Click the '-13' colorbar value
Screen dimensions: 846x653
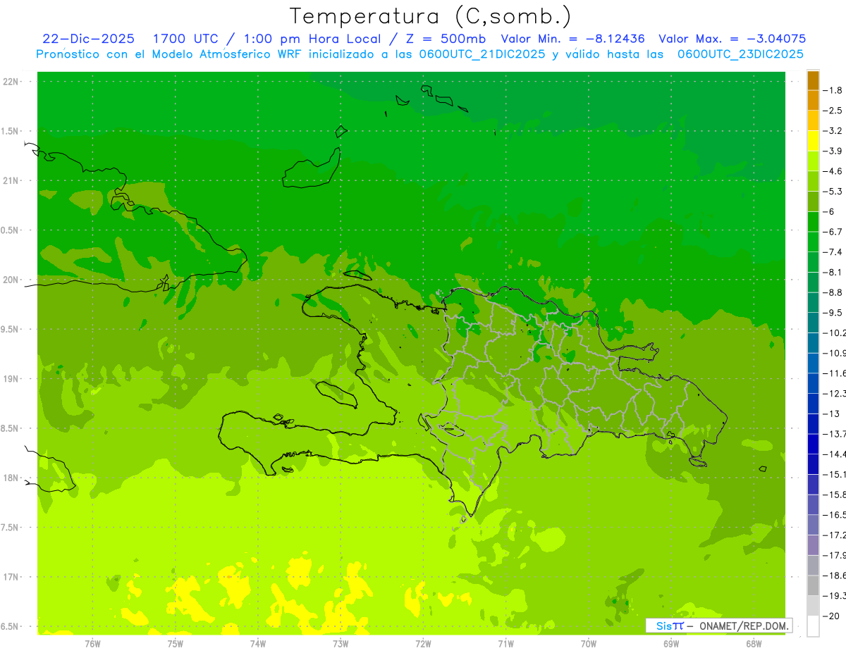(x=831, y=413)
